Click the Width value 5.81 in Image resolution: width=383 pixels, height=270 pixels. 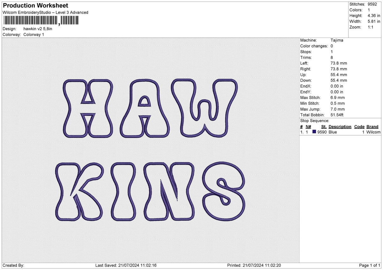click(374, 21)
